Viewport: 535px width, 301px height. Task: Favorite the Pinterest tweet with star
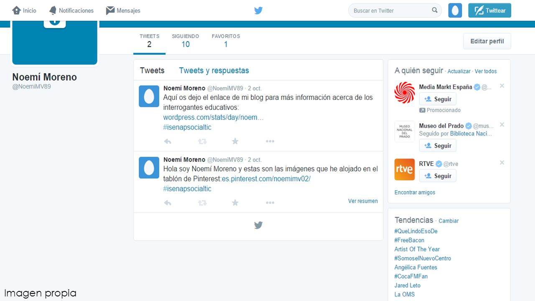[x=235, y=203]
